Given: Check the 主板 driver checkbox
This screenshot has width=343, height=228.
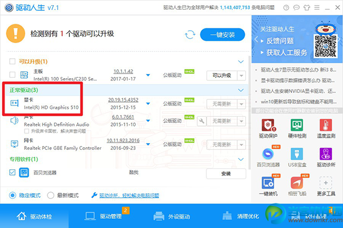Looking at the screenshot, I should (12, 75).
